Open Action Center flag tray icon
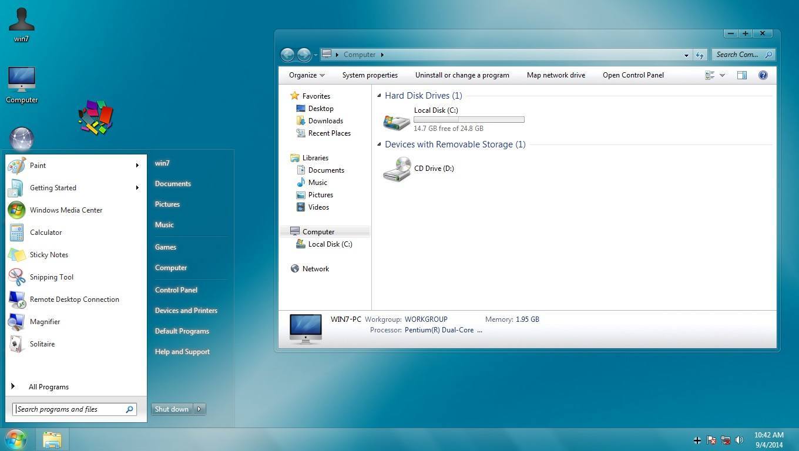Screen dimensions: 799x451 click(711, 440)
